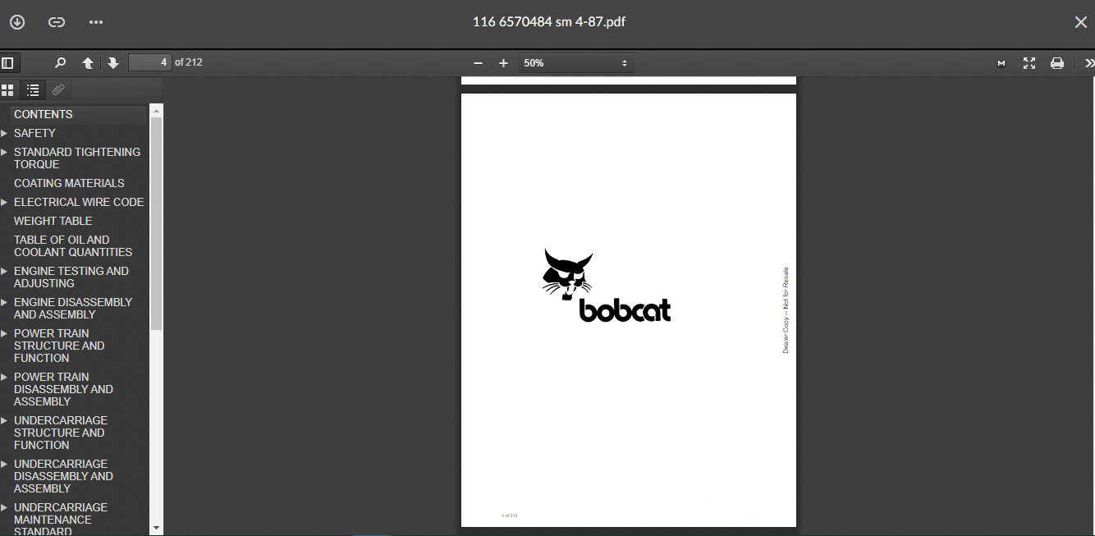Open UNDERCARRIAGE STRUCTURE AND FUNCTION link
This screenshot has width=1095, height=536.
click(61, 433)
